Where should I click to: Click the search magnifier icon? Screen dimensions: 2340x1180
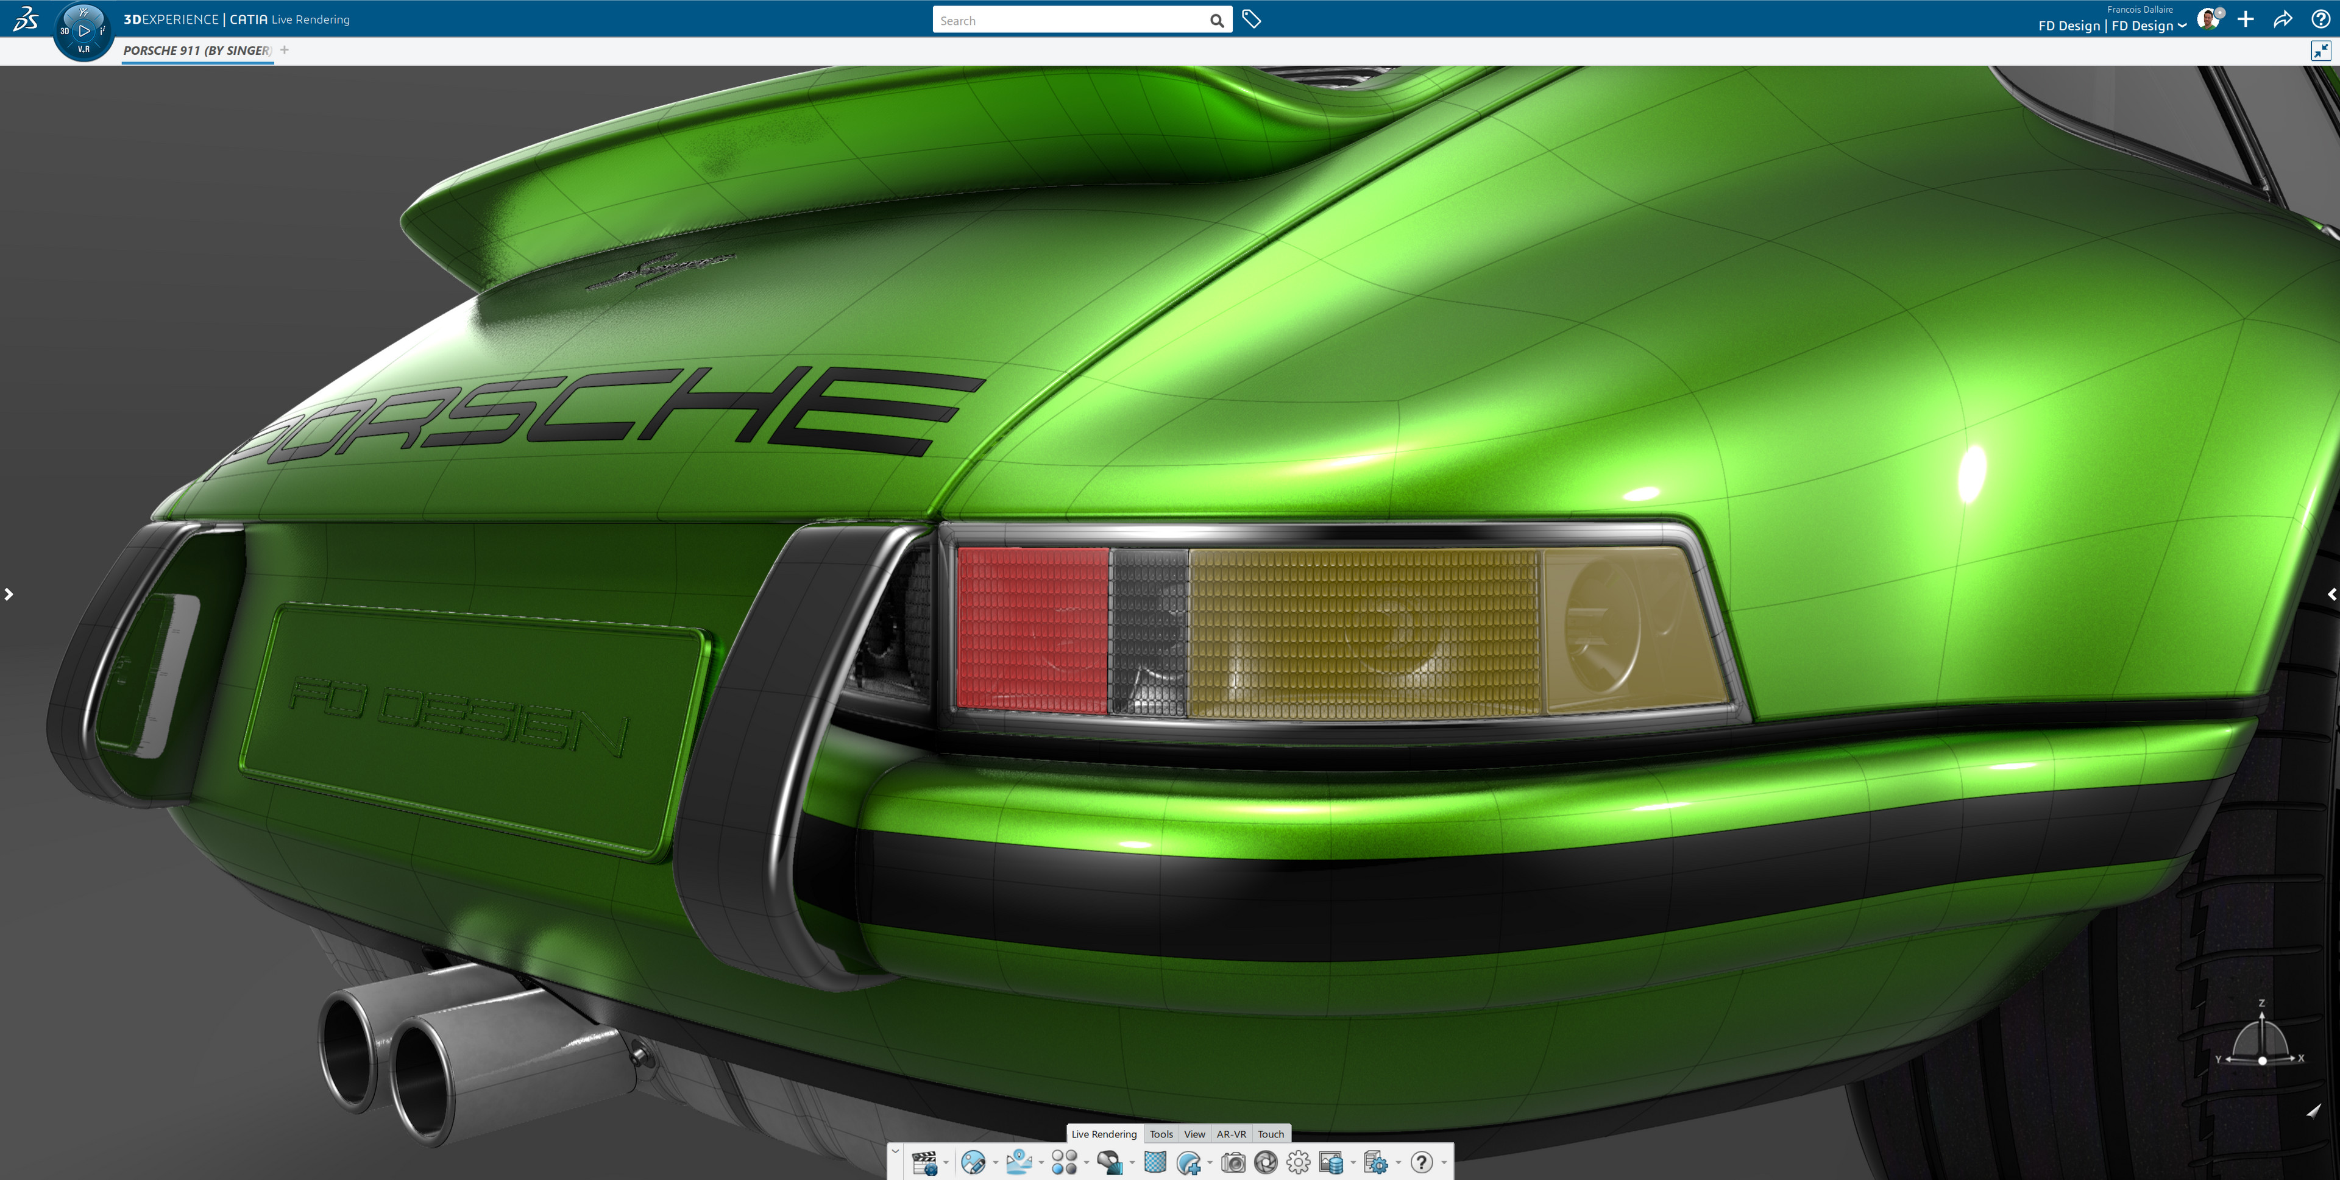pos(1218,19)
